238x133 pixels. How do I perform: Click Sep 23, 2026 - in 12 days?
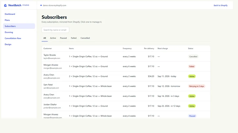tap(169, 106)
